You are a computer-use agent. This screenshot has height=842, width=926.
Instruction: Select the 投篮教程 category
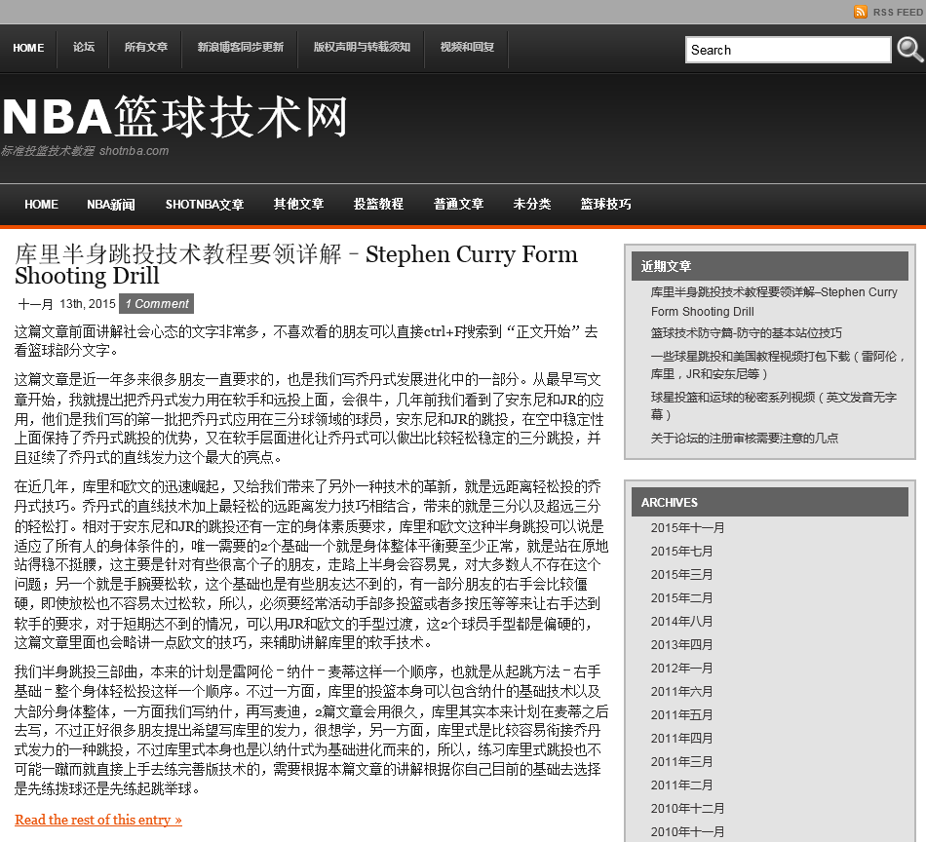[x=378, y=205]
